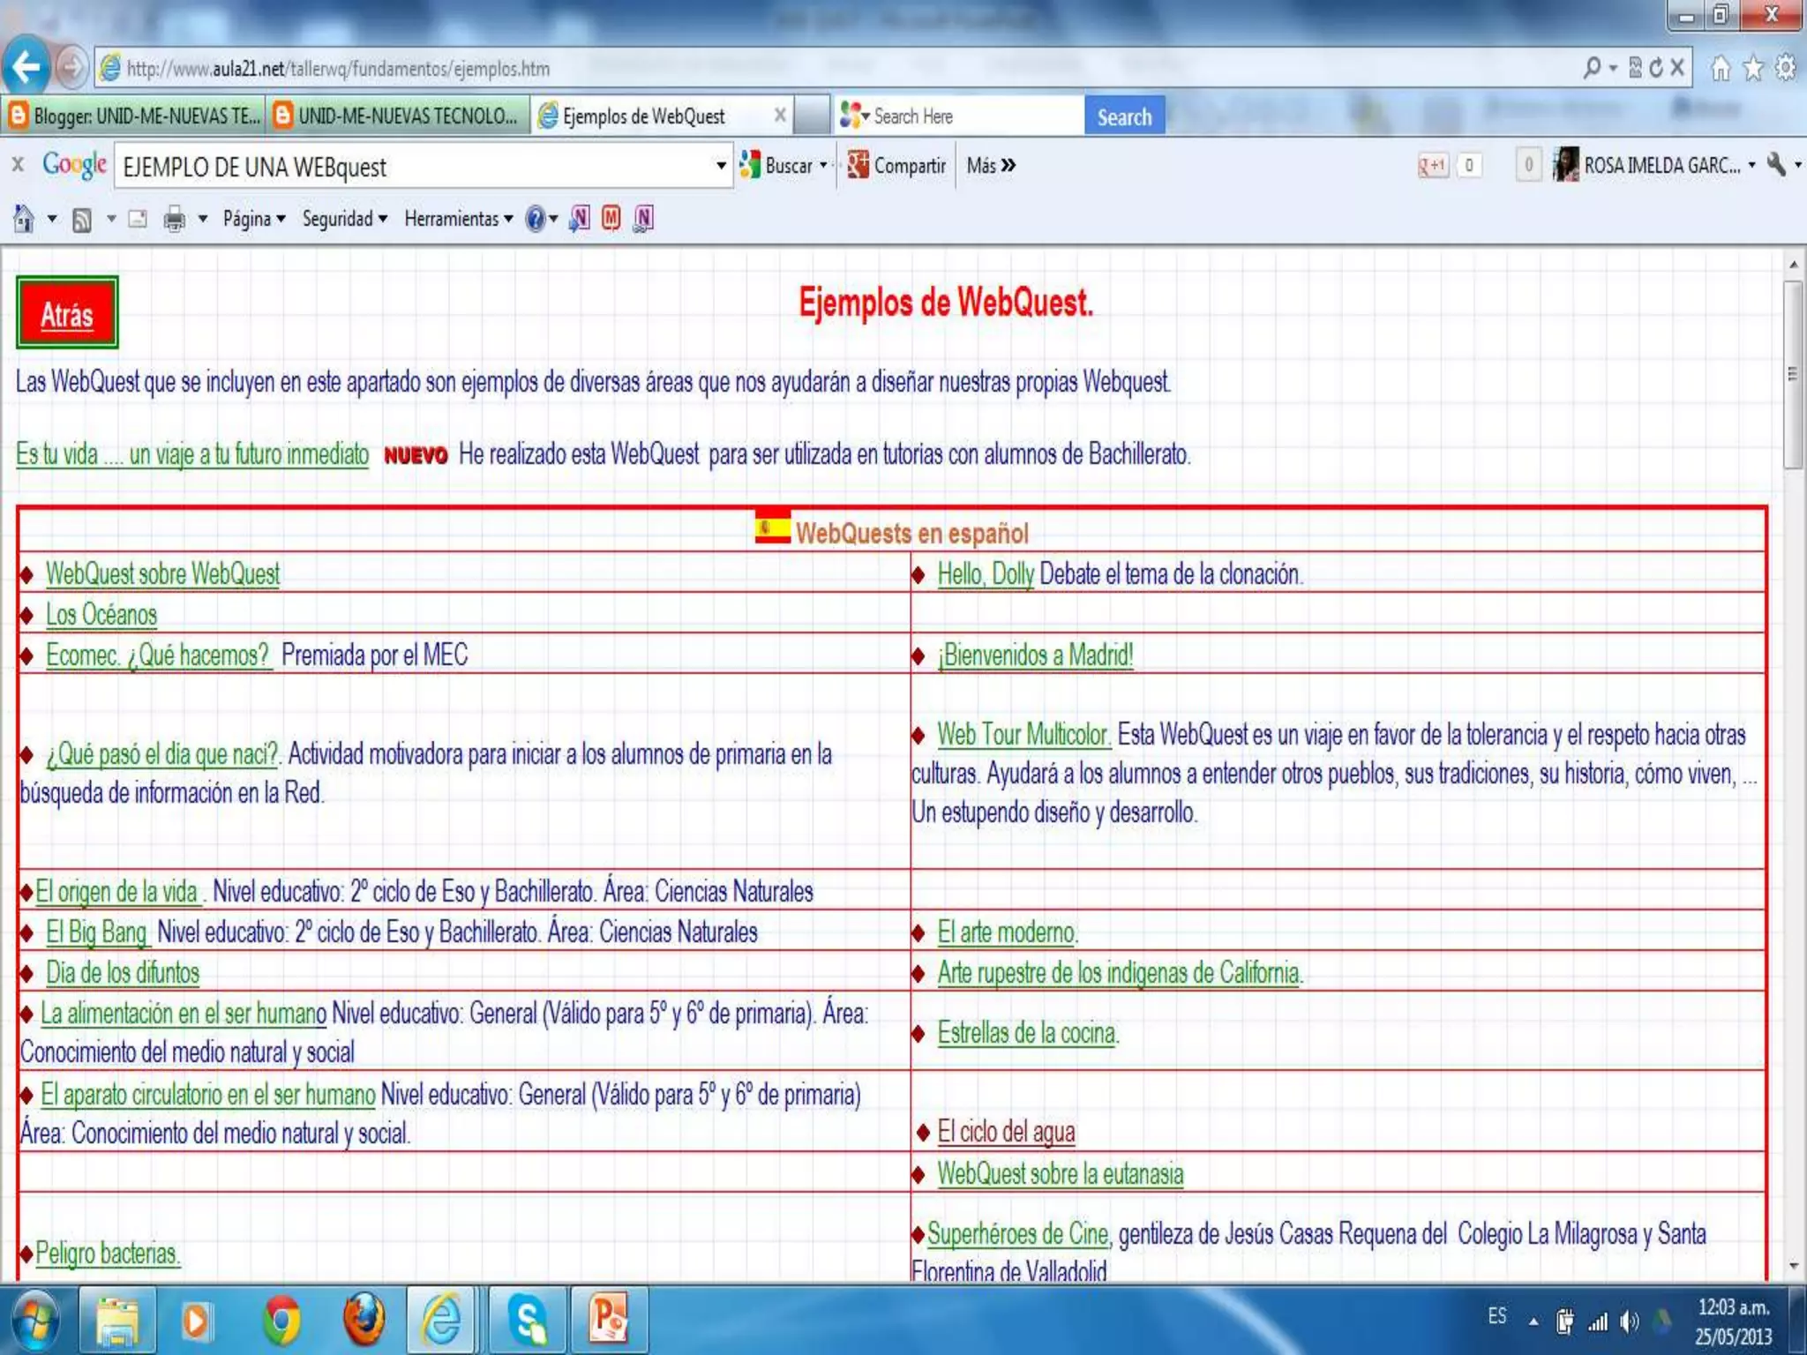Click the RSS feeds icon
The image size is (1807, 1355).
[x=82, y=220]
